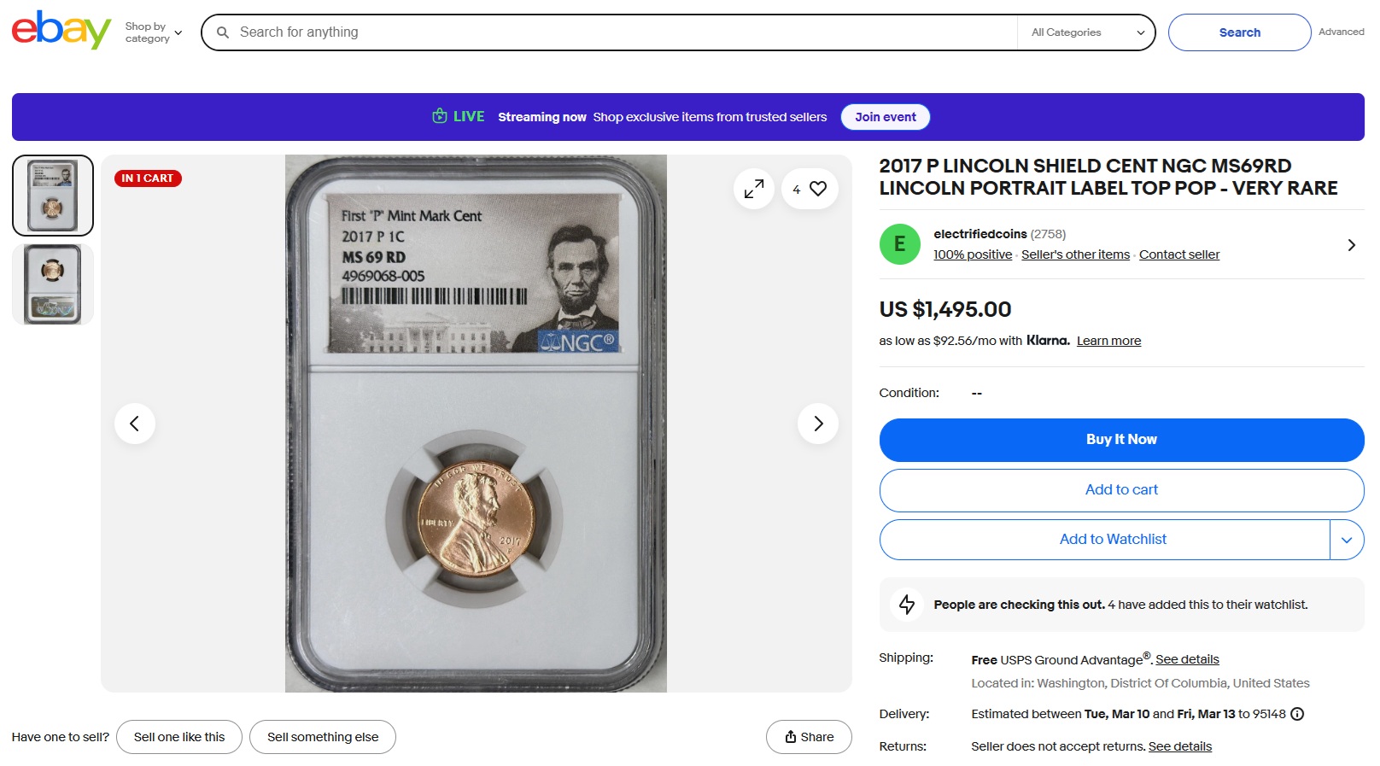Open Klarna Learn more link
This screenshot has width=1380, height=766.
coord(1108,341)
